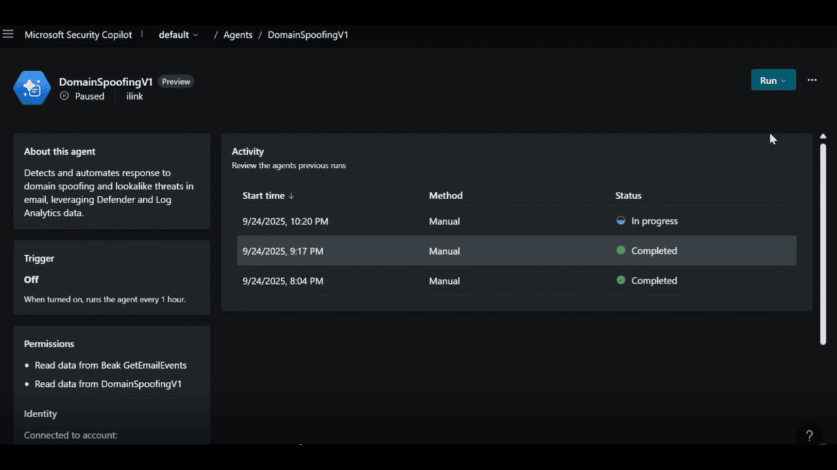
Task: Click the DomainSpoofingV1 agent avatar icon
Action: [x=32, y=87]
